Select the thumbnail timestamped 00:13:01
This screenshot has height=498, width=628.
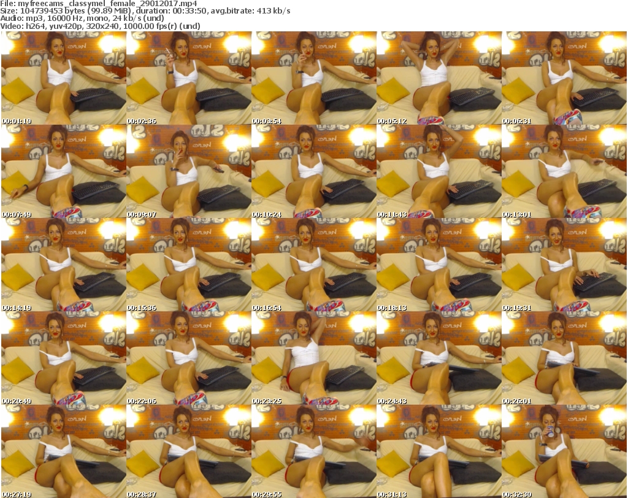point(564,171)
